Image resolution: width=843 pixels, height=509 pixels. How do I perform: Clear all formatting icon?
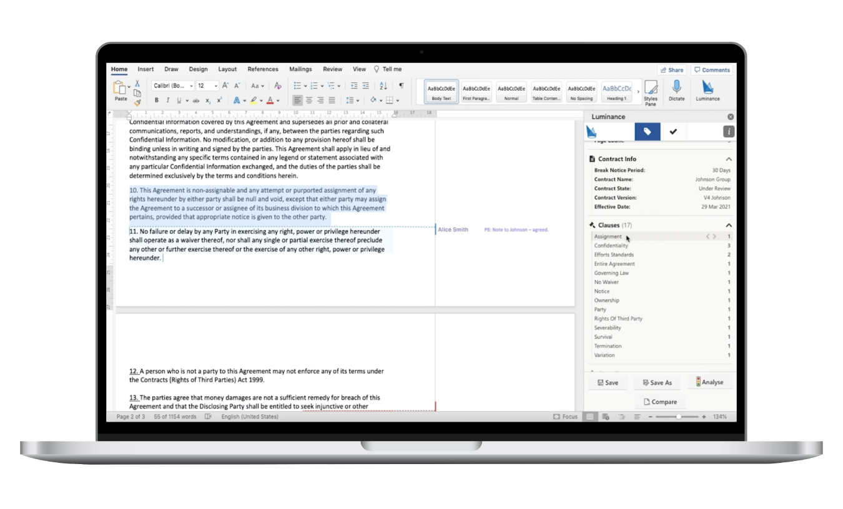(x=278, y=85)
